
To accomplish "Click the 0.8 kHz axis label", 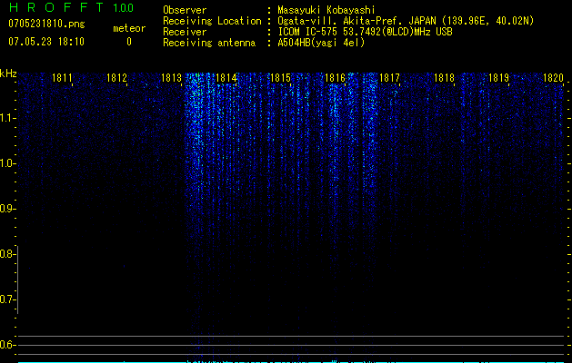I will 7,254.
